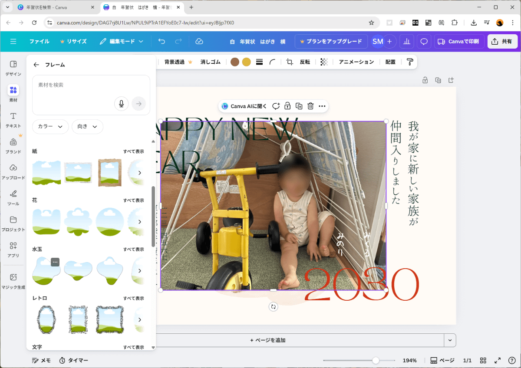Click the 共有 share button
The width and height of the screenshot is (521, 368).
click(502, 41)
